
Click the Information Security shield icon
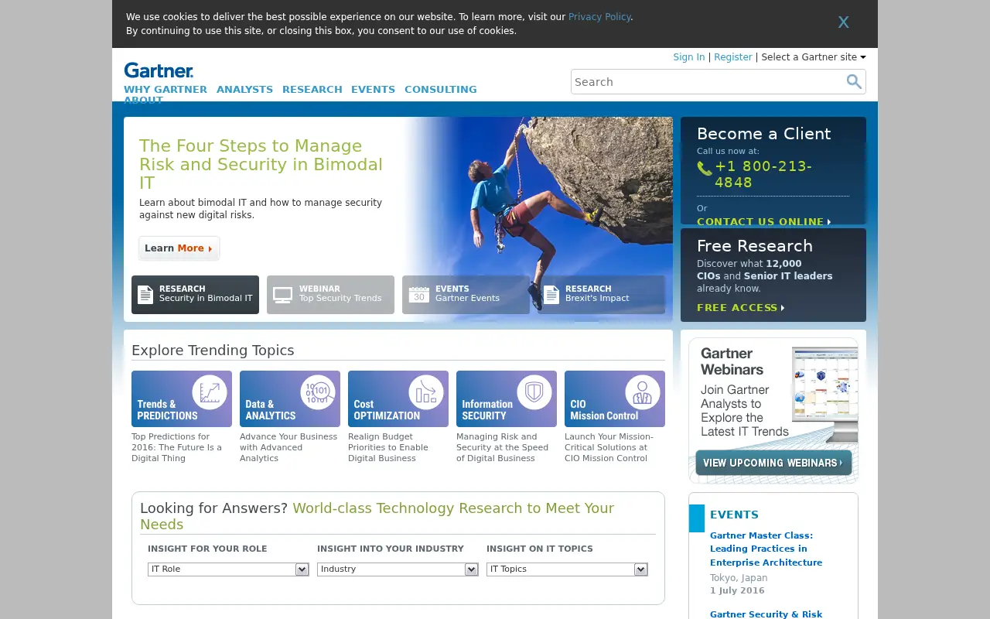[x=534, y=392]
